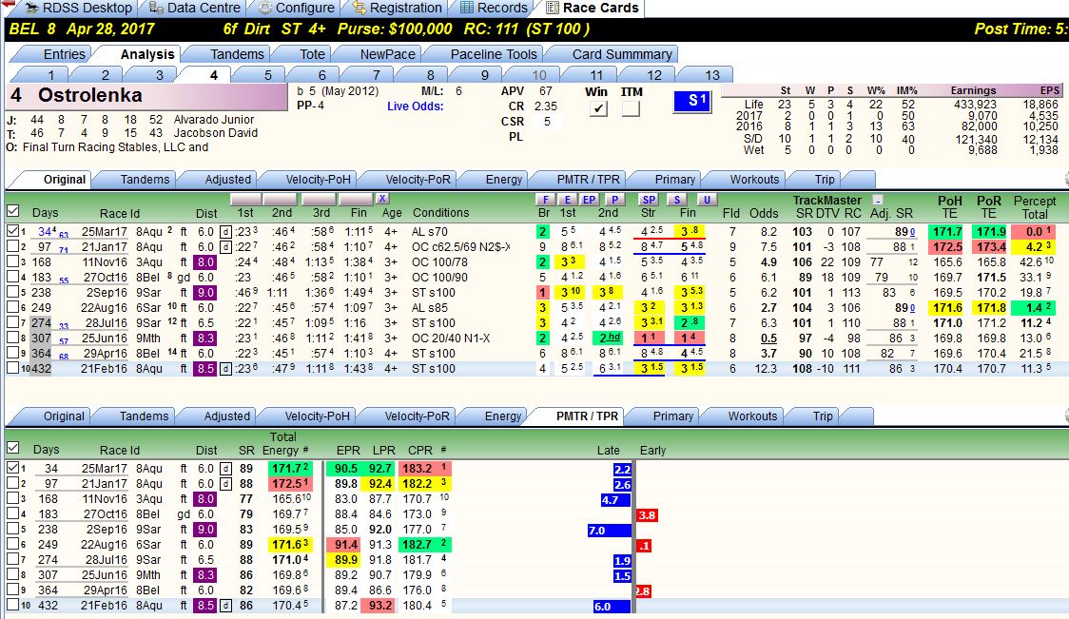The height and width of the screenshot is (619, 1069).
Task: Click the 'd' marker on 25Mar17 original row
Action: click(225, 232)
